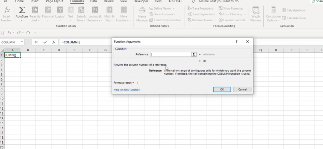Screen dimensions: 323x149
Task: Expand the Define Name dropdown arrow
Action: 174,8
